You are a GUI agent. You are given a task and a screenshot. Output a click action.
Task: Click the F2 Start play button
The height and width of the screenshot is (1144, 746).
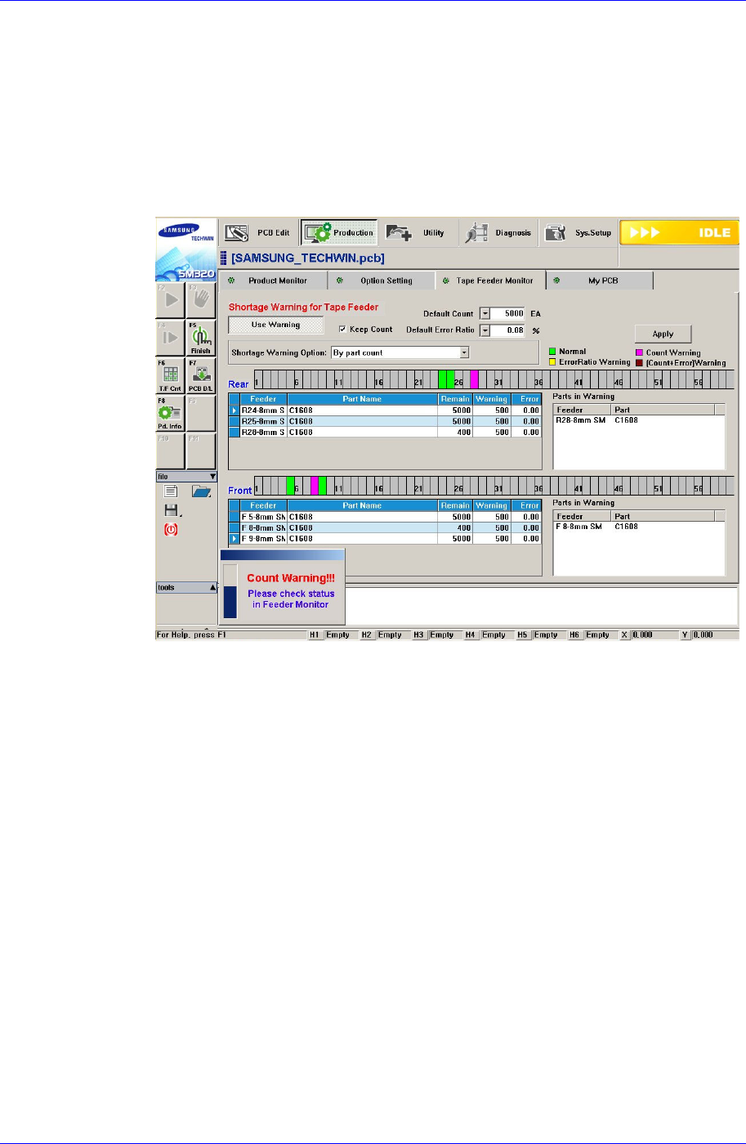click(x=171, y=301)
